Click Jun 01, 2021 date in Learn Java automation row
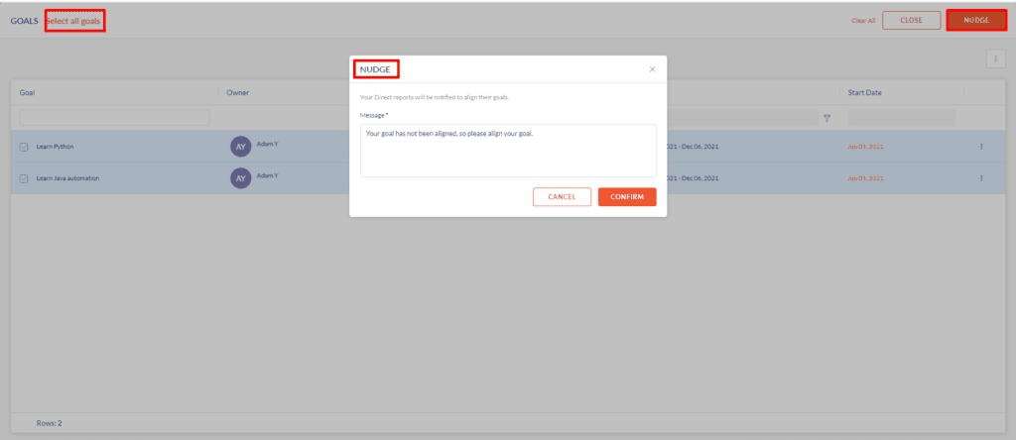 (865, 178)
